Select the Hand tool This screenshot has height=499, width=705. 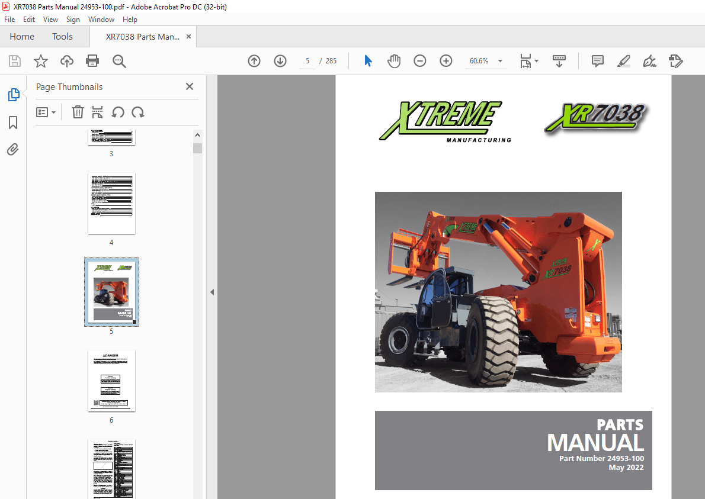[393, 61]
